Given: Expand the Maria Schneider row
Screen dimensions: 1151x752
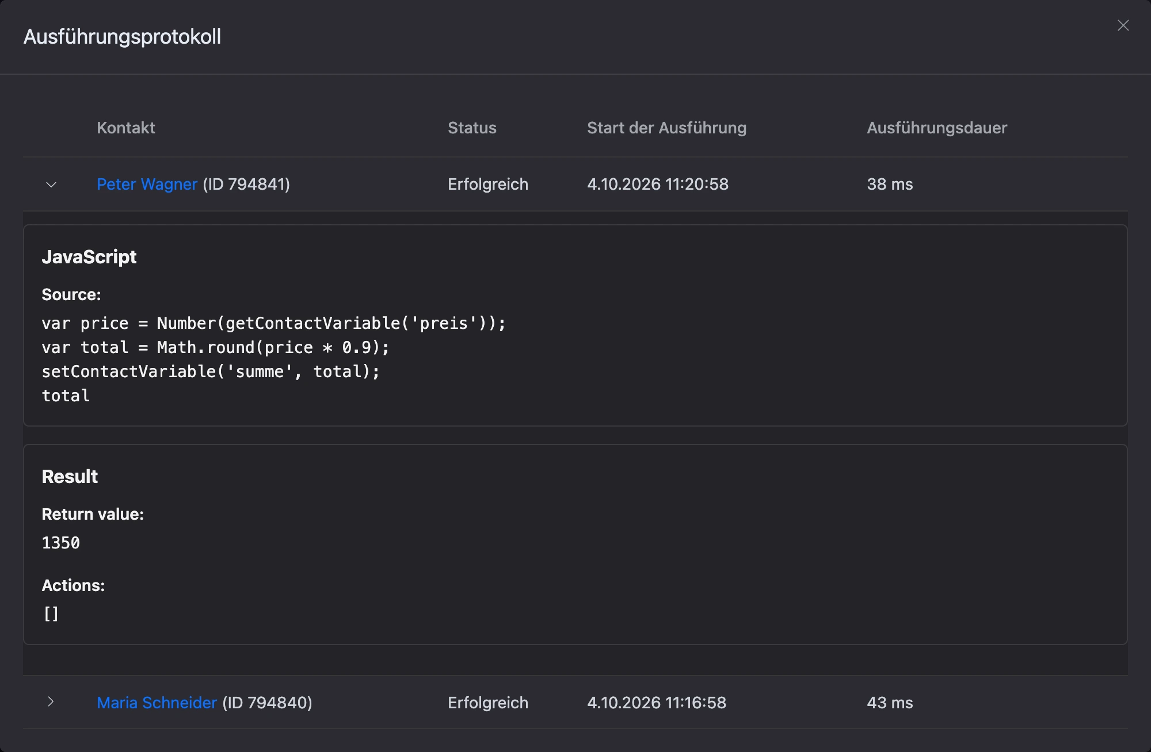Looking at the screenshot, I should pyautogui.click(x=51, y=702).
